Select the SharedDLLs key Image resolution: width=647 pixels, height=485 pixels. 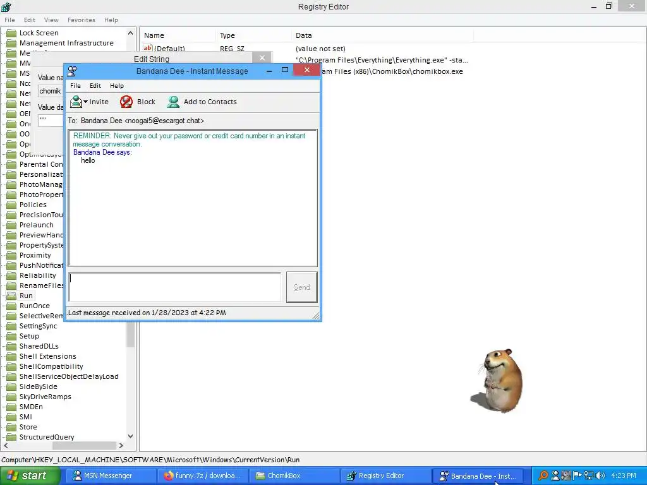click(39, 346)
